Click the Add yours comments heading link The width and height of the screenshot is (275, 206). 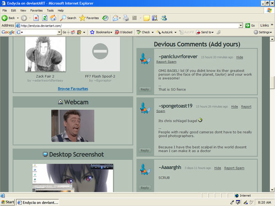coord(225,44)
